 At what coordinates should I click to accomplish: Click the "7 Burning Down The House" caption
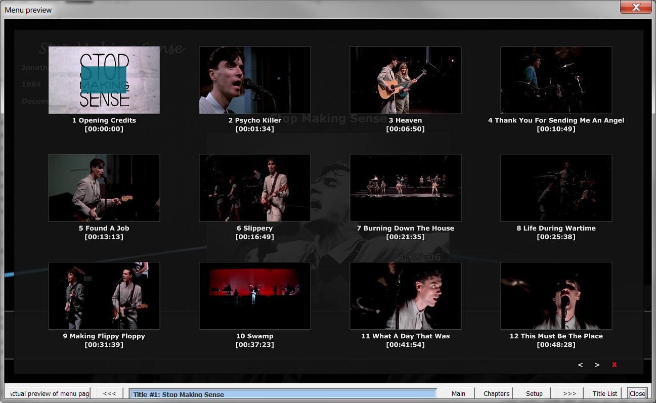point(406,228)
